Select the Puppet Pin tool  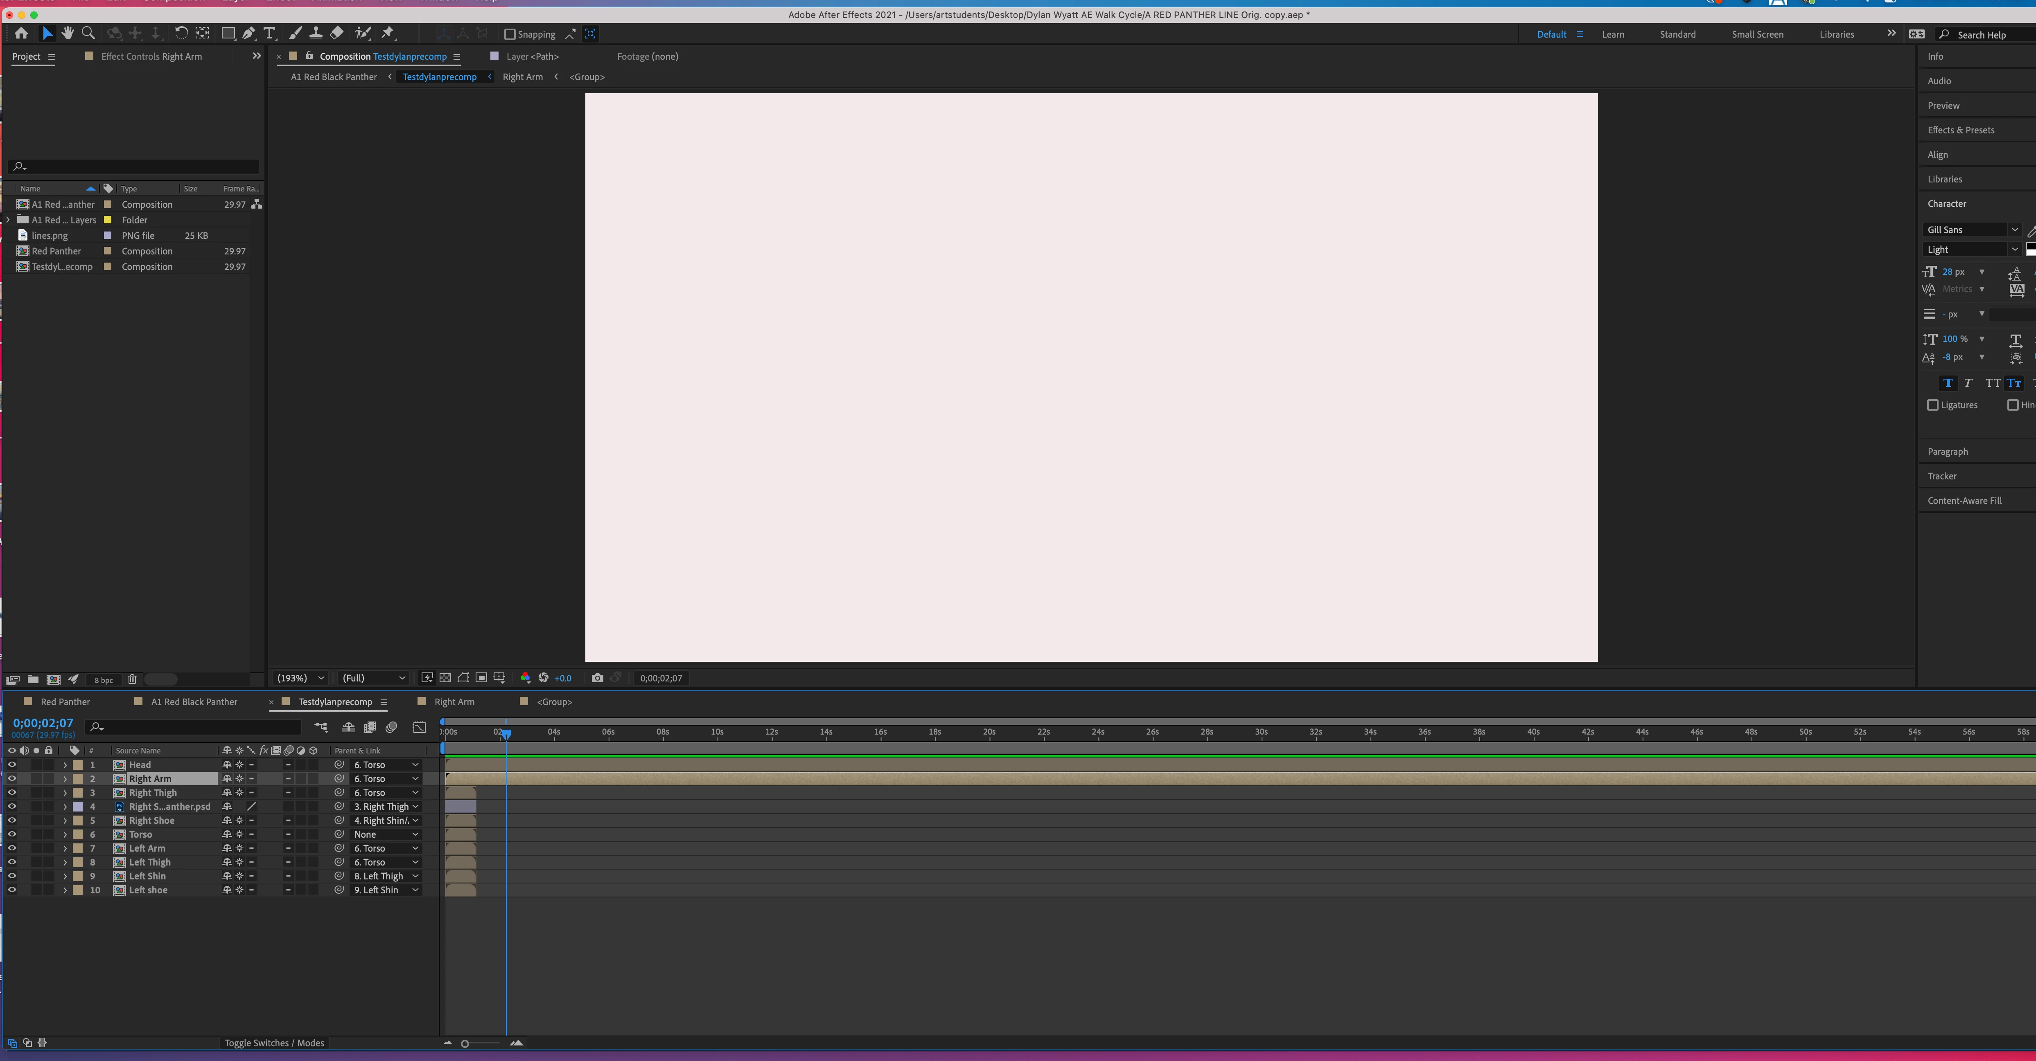[387, 33]
